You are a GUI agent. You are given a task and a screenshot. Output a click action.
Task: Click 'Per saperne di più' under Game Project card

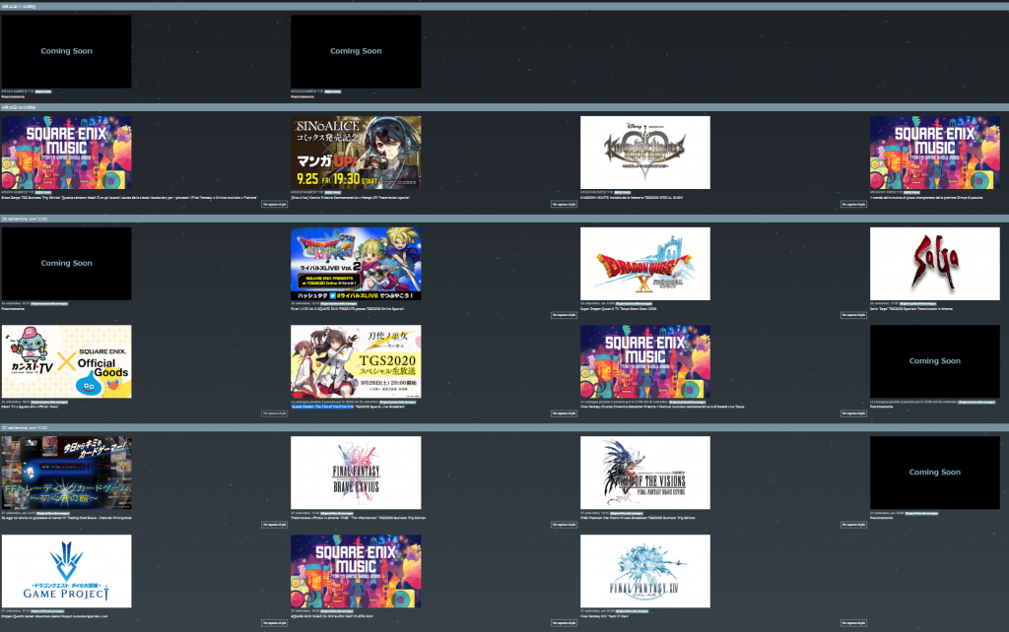(274, 623)
